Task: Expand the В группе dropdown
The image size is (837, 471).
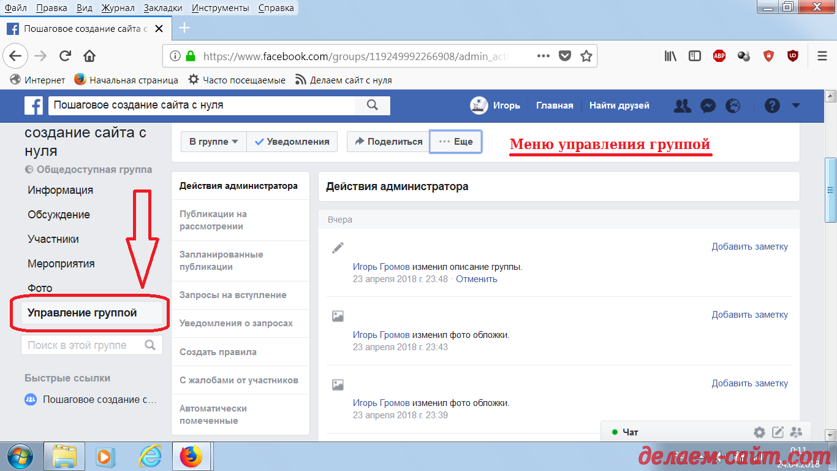Action: point(213,142)
